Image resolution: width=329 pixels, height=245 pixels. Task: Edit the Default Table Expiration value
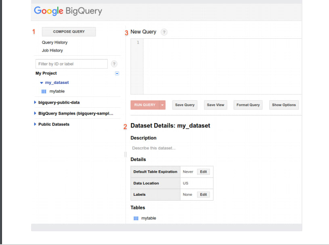tap(203, 172)
